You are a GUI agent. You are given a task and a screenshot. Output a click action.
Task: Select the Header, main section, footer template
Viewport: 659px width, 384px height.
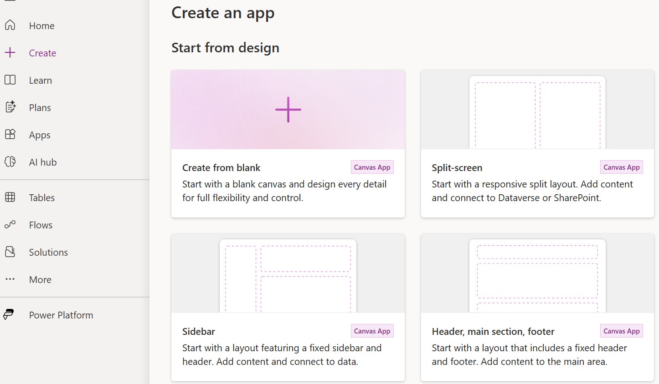pos(537,308)
